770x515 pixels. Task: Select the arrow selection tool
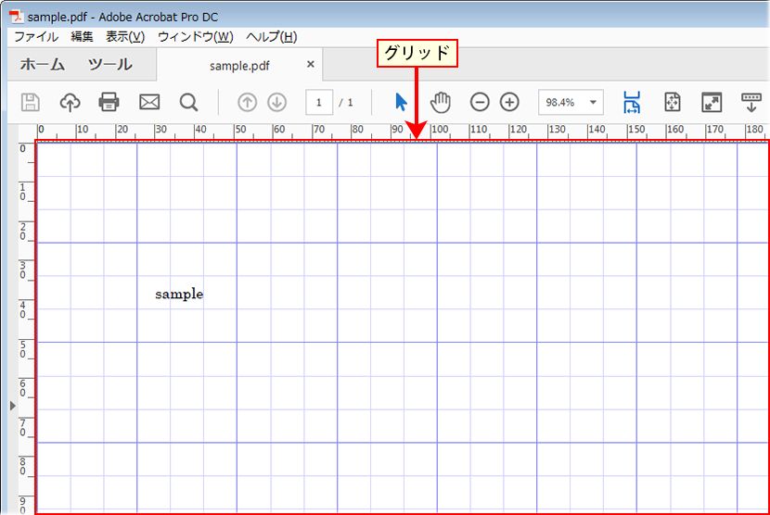click(401, 102)
